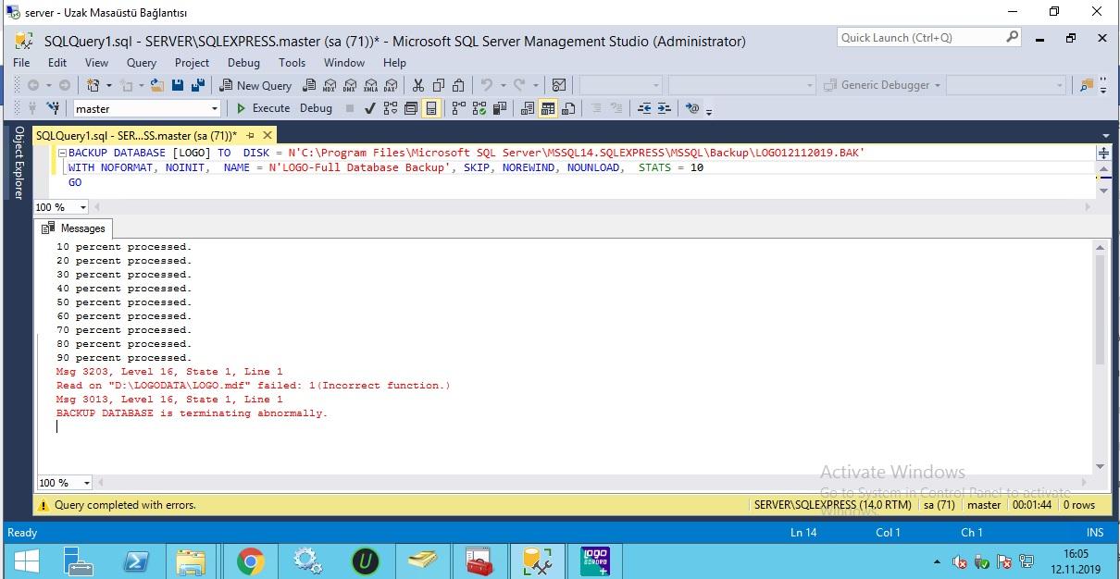Open the View menu

96,63
